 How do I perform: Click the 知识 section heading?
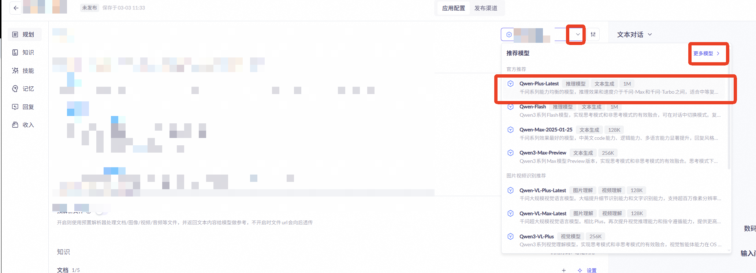click(63, 252)
